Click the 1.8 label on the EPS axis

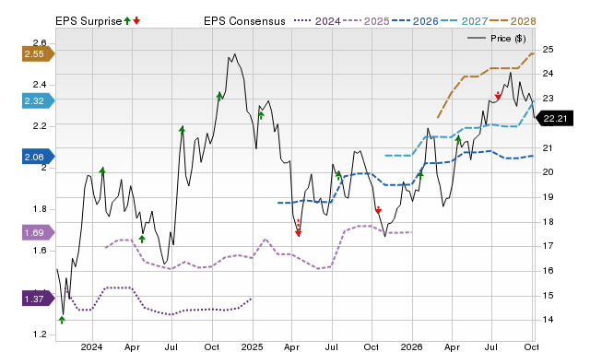(40, 209)
